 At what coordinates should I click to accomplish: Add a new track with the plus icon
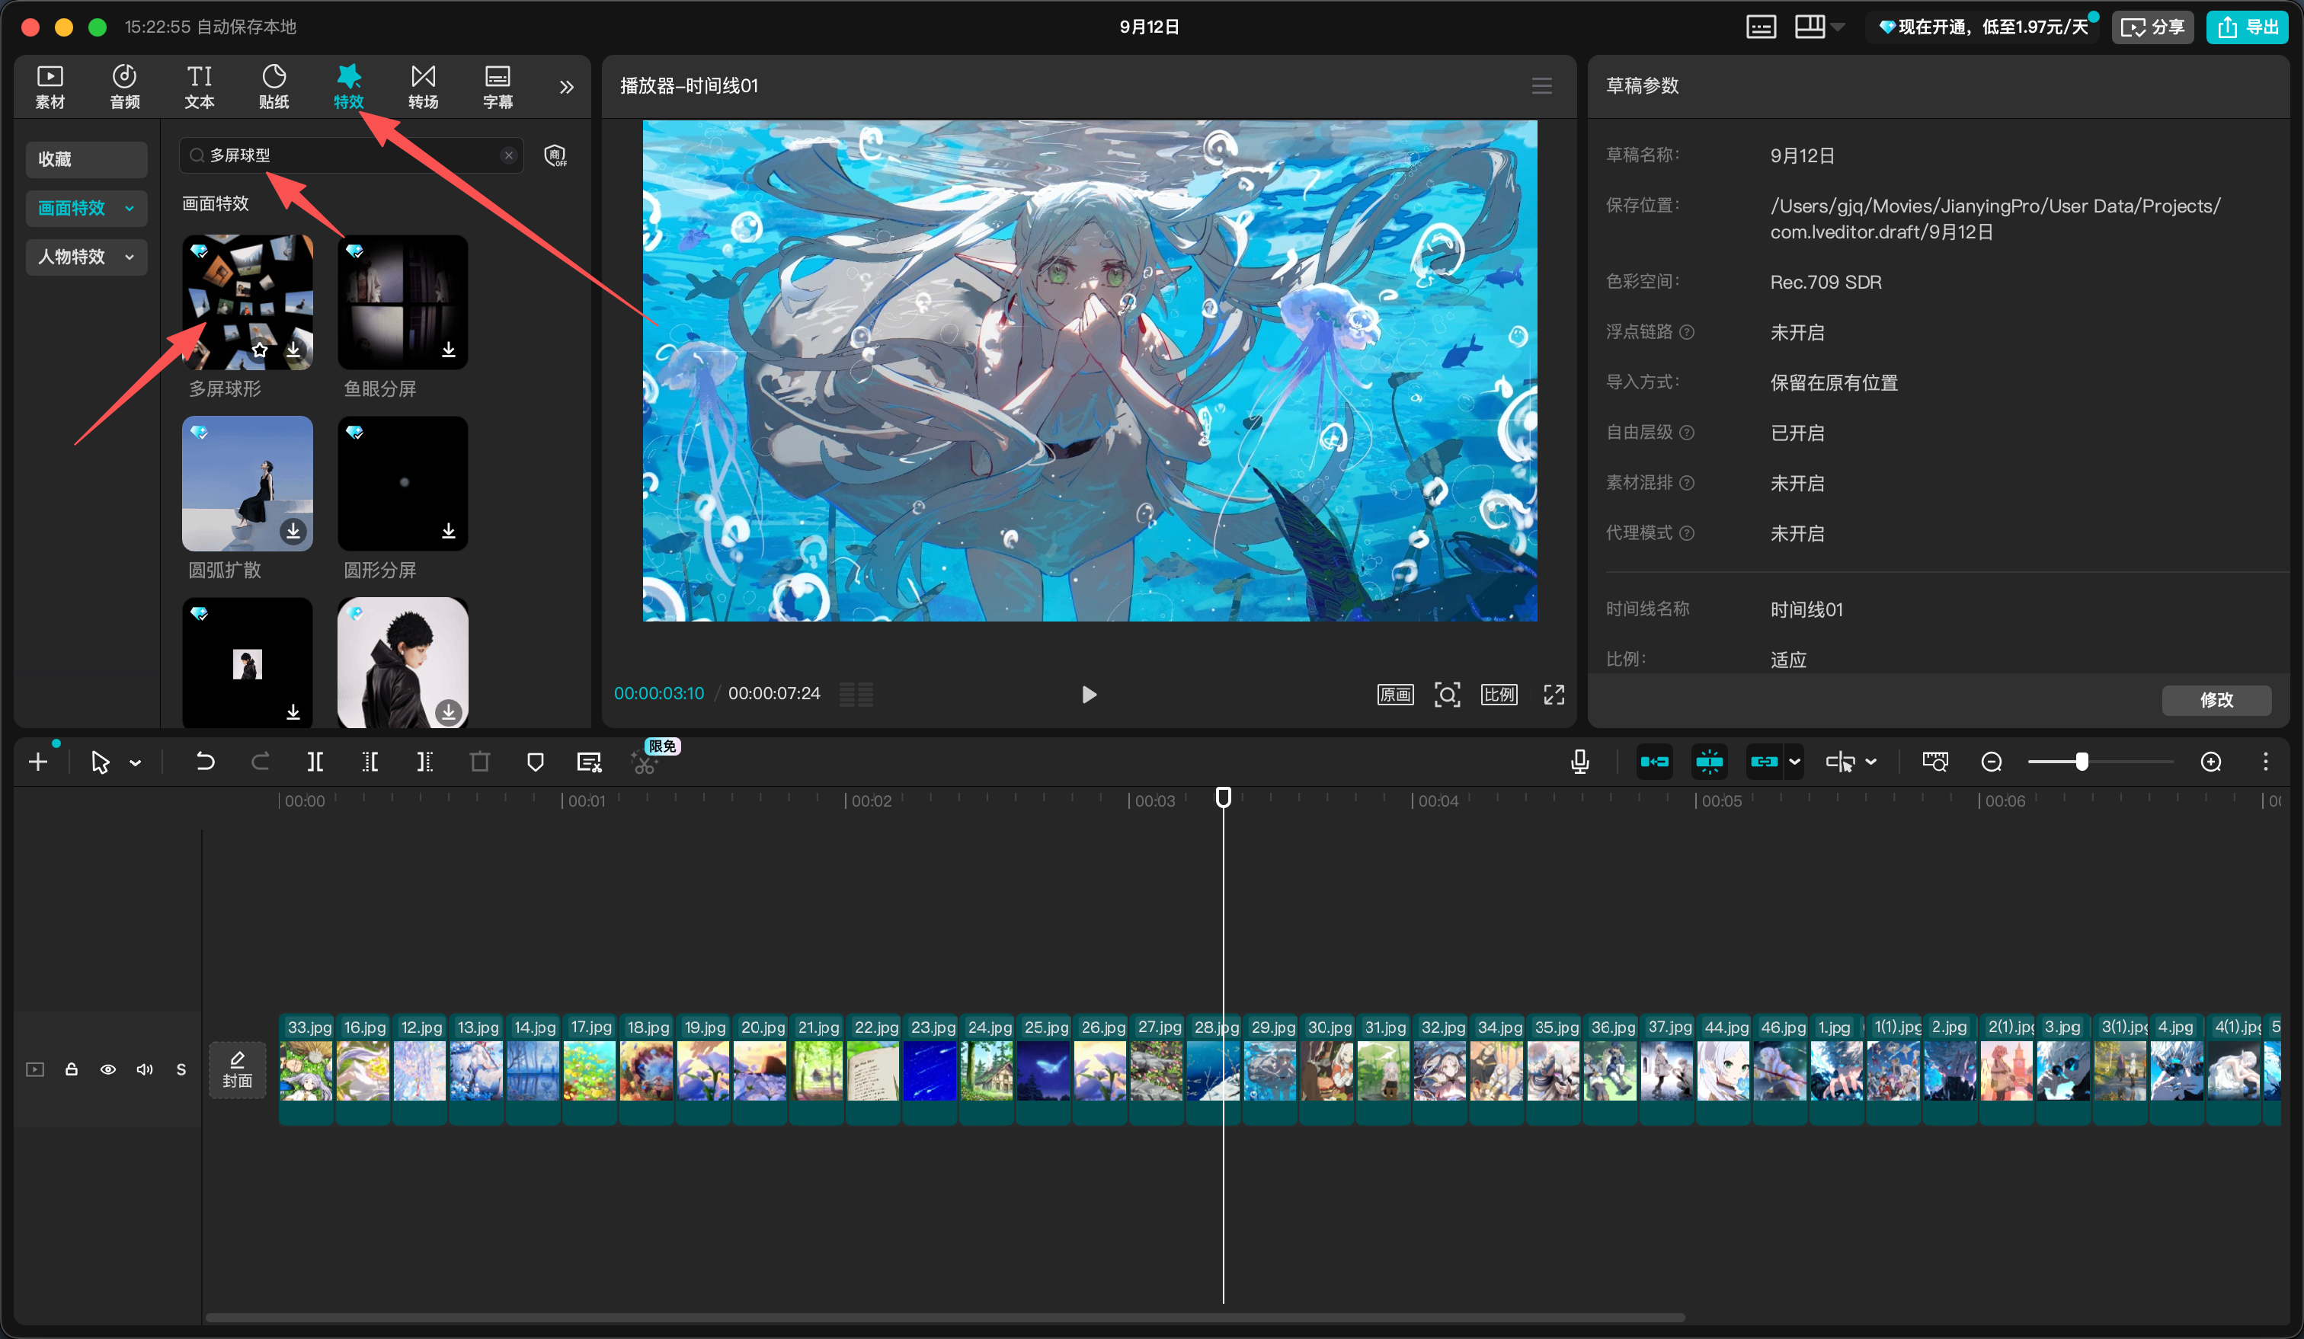tap(38, 762)
